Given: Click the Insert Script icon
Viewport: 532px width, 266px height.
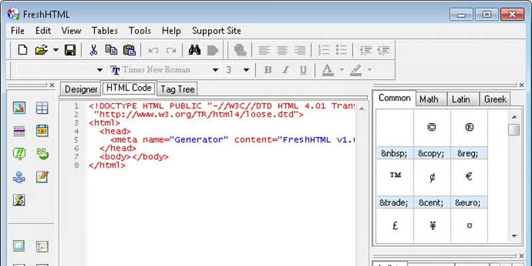Looking at the screenshot, I should pyautogui.click(x=19, y=200).
